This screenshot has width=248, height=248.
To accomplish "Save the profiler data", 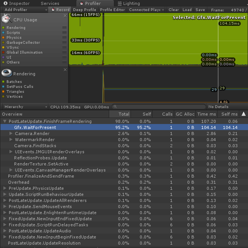I will click(200, 10).
